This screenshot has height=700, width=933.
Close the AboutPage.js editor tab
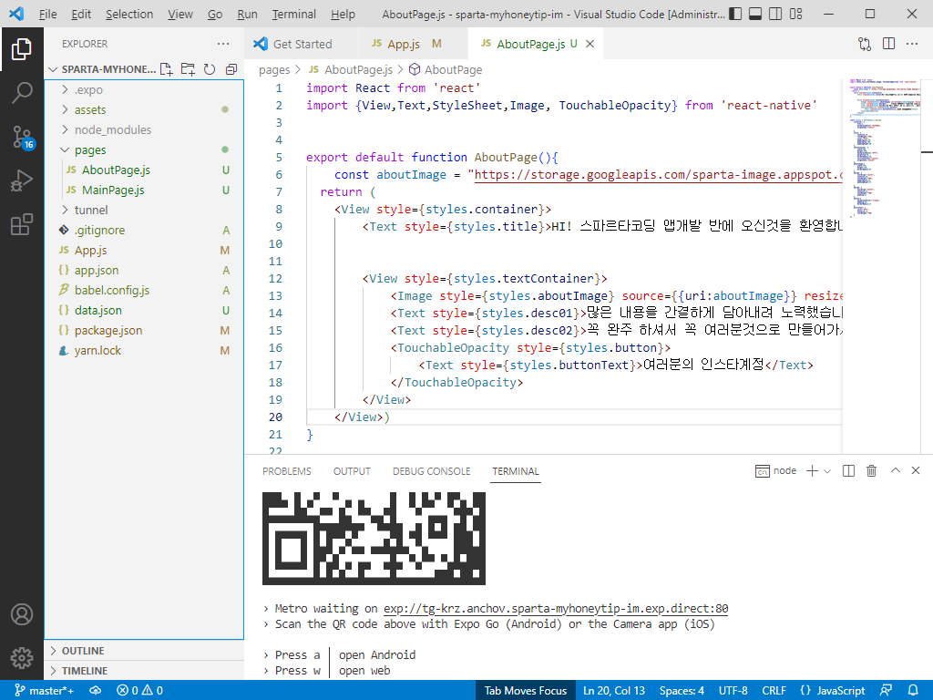pyautogui.click(x=590, y=44)
